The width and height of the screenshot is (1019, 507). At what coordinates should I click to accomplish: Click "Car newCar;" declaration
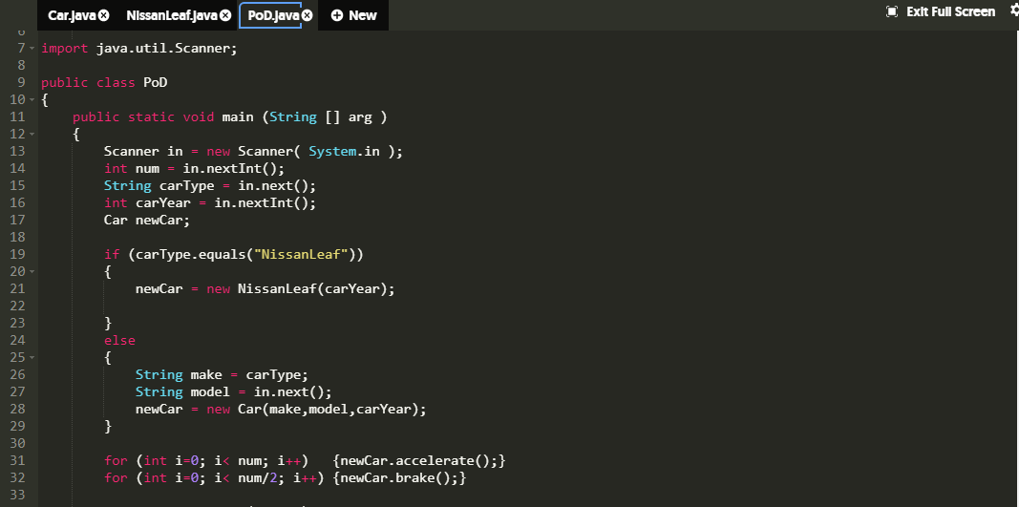[x=147, y=221]
